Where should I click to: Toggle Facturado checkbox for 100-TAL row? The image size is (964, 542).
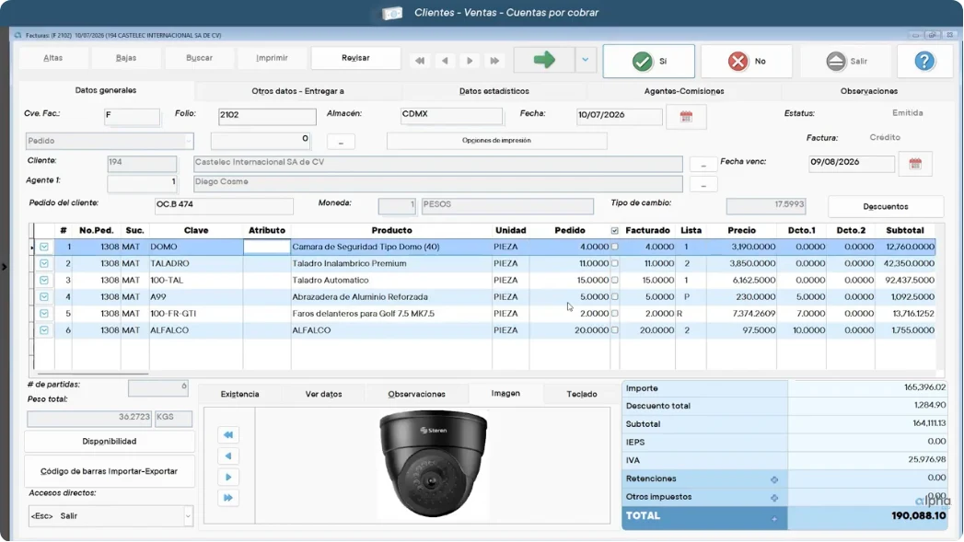614,280
